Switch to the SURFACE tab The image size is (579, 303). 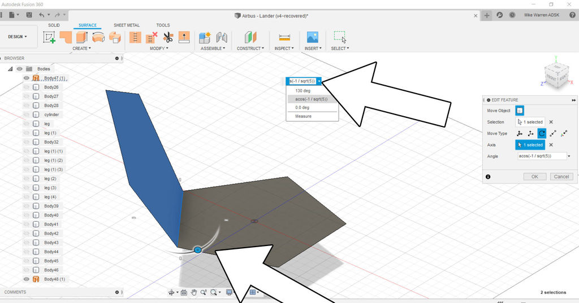(88, 25)
